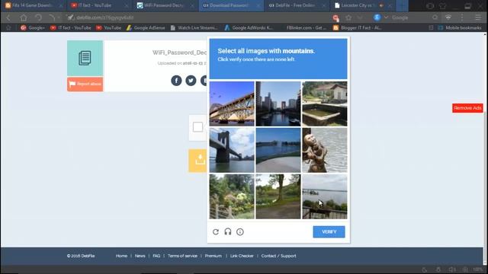Open the Contact / Support footer link
The width and height of the screenshot is (488, 274).
click(278, 256)
